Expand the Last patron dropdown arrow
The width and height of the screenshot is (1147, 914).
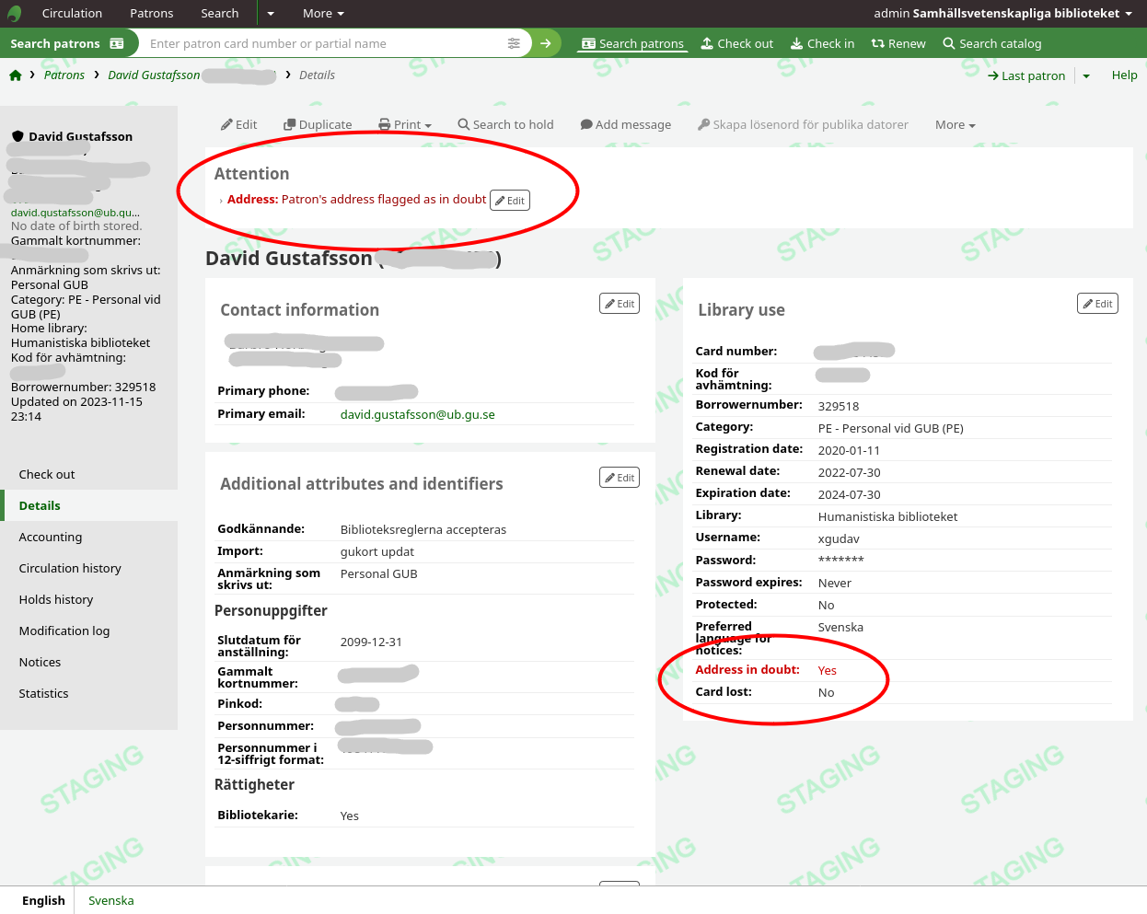[x=1086, y=76]
